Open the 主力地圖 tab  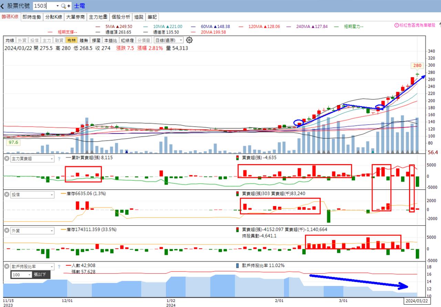pos(98,17)
